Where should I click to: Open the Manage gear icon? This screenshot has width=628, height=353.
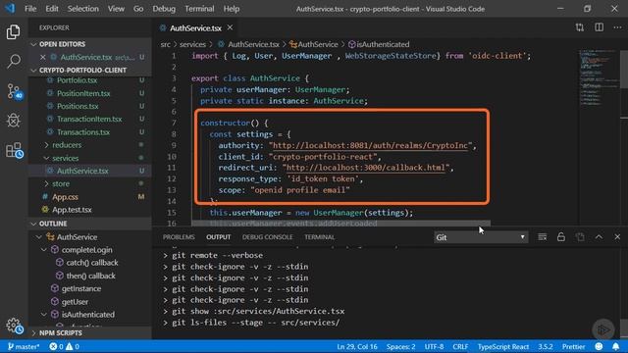pyautogui.click(x=14, y=326)
